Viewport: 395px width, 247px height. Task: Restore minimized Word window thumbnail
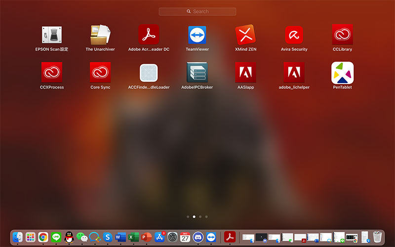pos(313,238)
